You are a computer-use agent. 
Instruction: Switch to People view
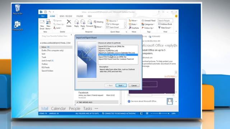(x=74, y=109)
